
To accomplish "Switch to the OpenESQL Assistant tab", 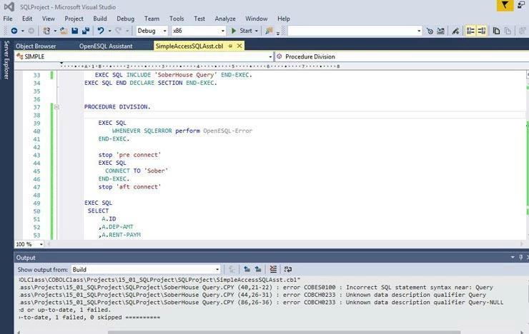I will (x=106, y=46).
